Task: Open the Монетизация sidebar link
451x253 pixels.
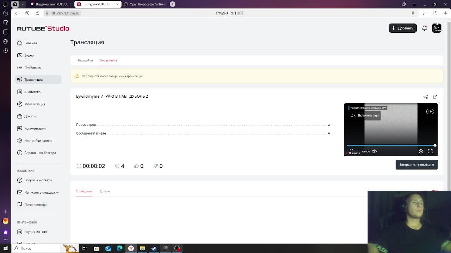Action: point(35,104)
